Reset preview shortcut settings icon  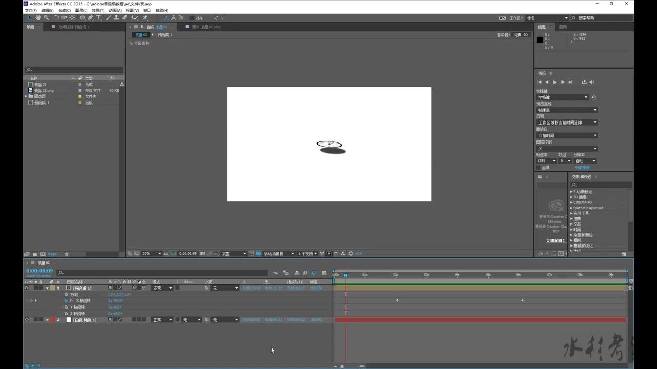(594, 97)
